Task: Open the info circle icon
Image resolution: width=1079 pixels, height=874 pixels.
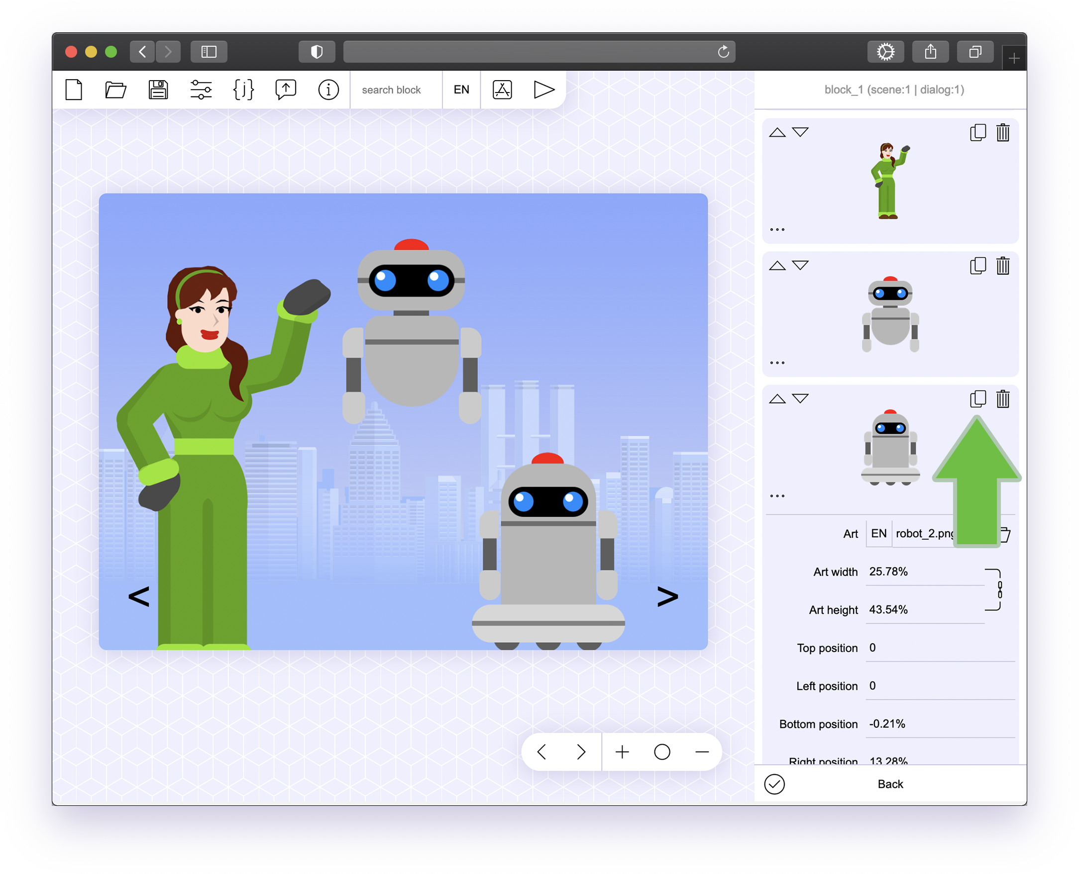Action: pos(328,90)
